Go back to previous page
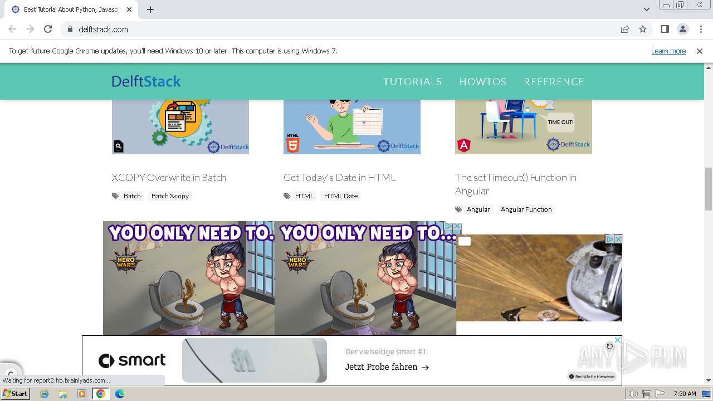713x401 pixels. (12, 29)
